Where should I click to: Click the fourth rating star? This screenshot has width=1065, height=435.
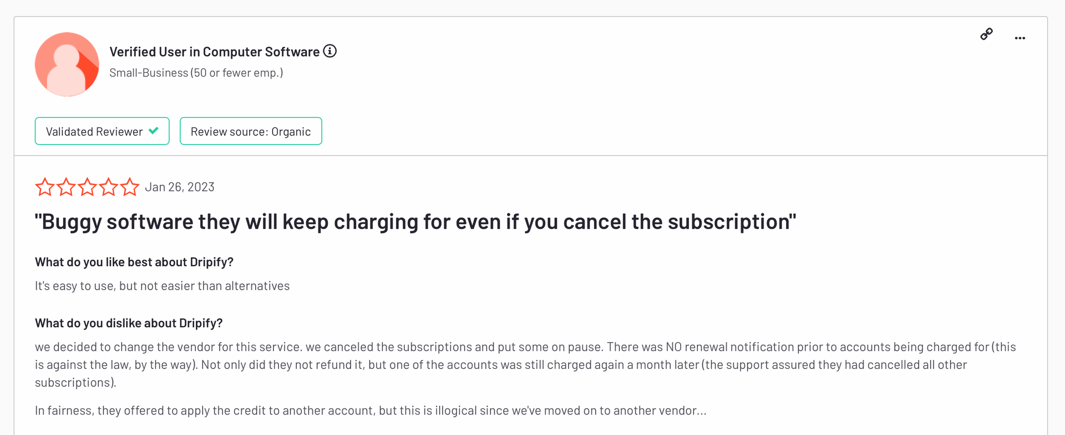108,187
